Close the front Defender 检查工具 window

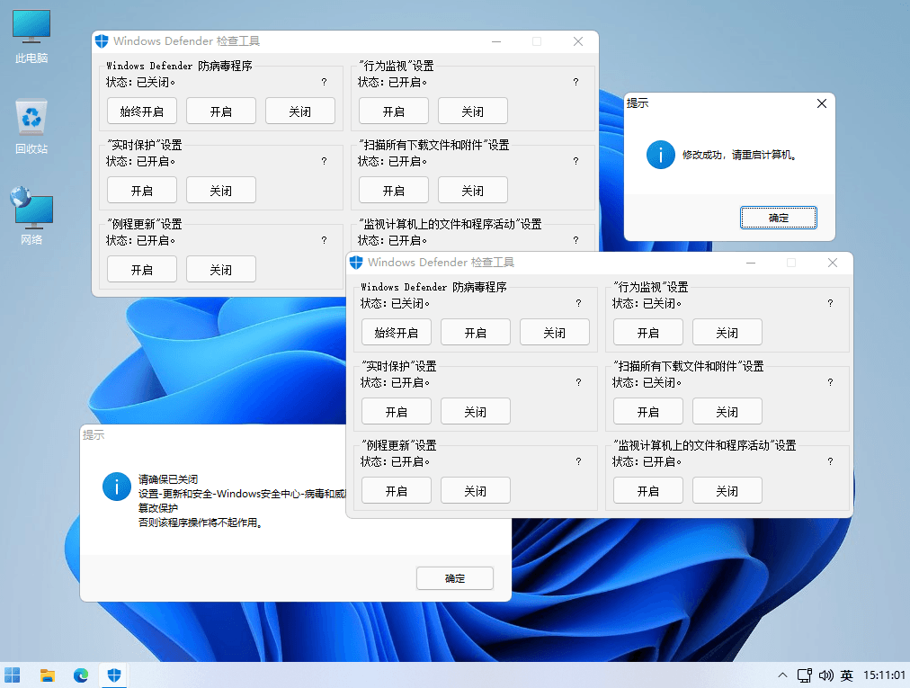(x=833, y=263)
